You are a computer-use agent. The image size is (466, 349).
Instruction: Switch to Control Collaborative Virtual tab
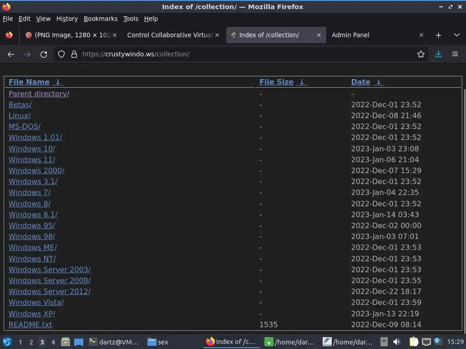point(173,35)
